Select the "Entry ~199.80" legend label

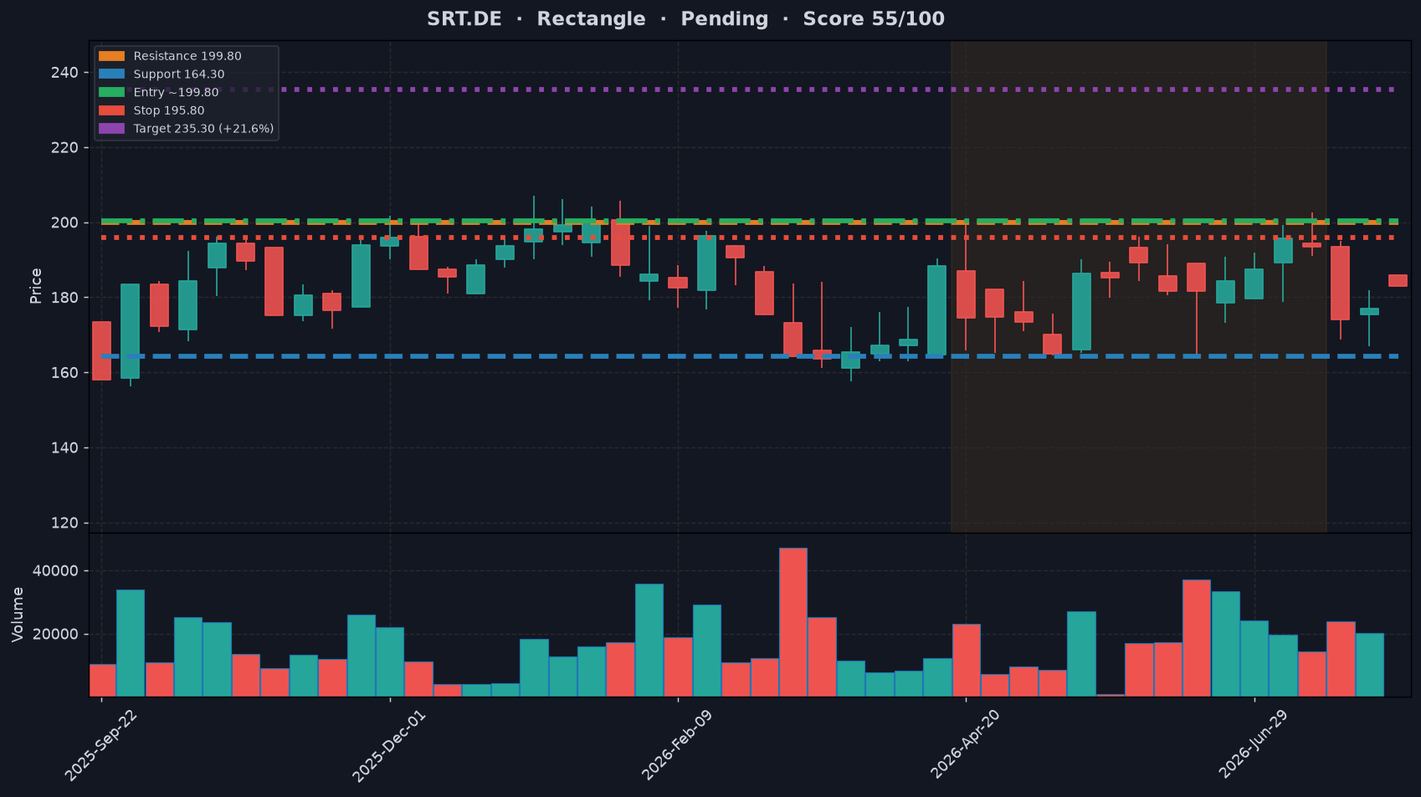click(177, 93)
